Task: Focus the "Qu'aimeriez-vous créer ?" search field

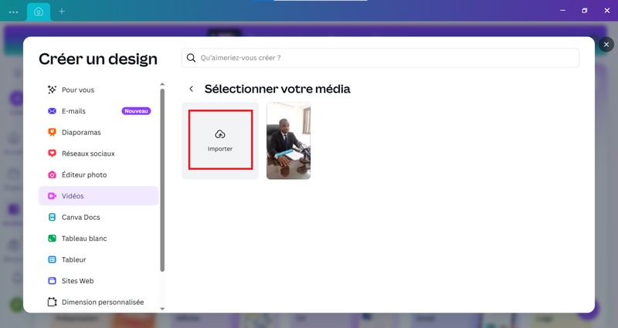Action: coord(380,58)
